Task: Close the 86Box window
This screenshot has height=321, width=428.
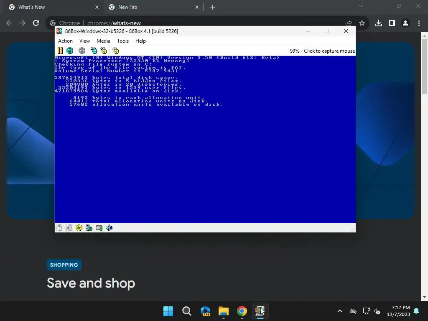Action: pos(346,31)
